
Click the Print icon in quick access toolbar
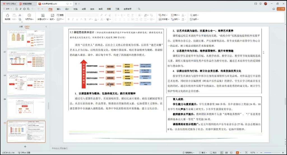(24, 9)
